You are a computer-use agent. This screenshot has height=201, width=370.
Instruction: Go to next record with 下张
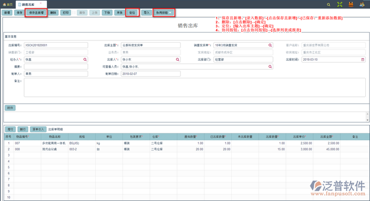(107, 13)
